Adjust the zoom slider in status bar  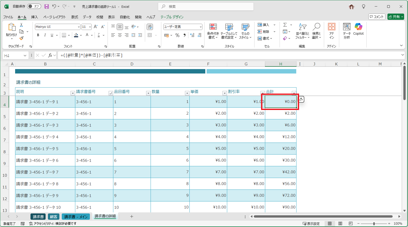374,224
